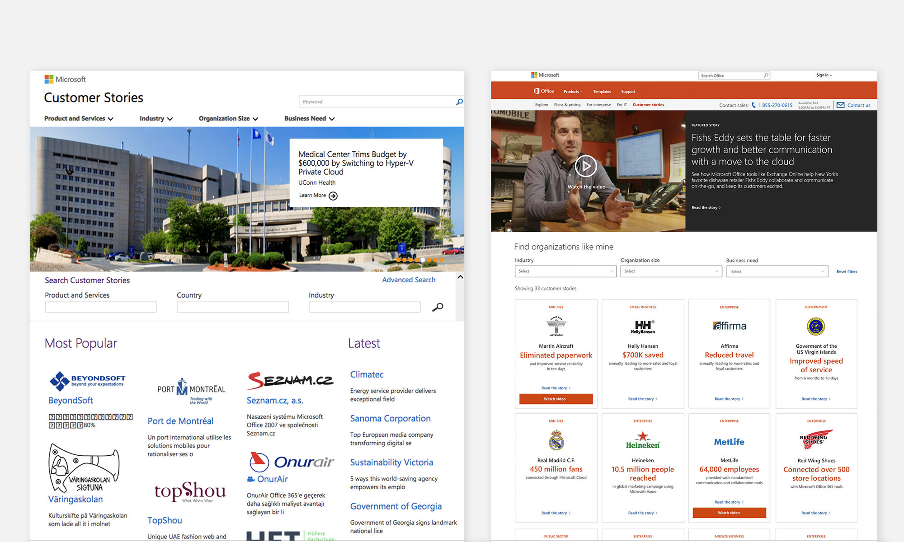Select the highlighted white carousel dot on hero

coord(423,260)
